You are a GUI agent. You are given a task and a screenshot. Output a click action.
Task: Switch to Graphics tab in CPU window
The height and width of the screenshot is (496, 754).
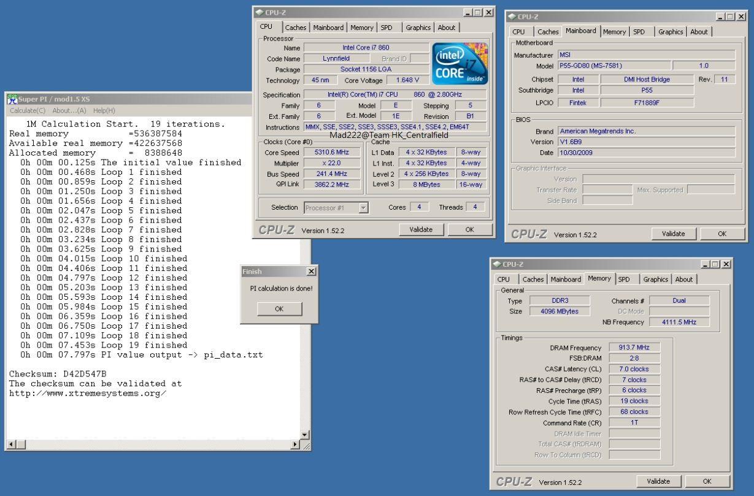tap(418, 28)
